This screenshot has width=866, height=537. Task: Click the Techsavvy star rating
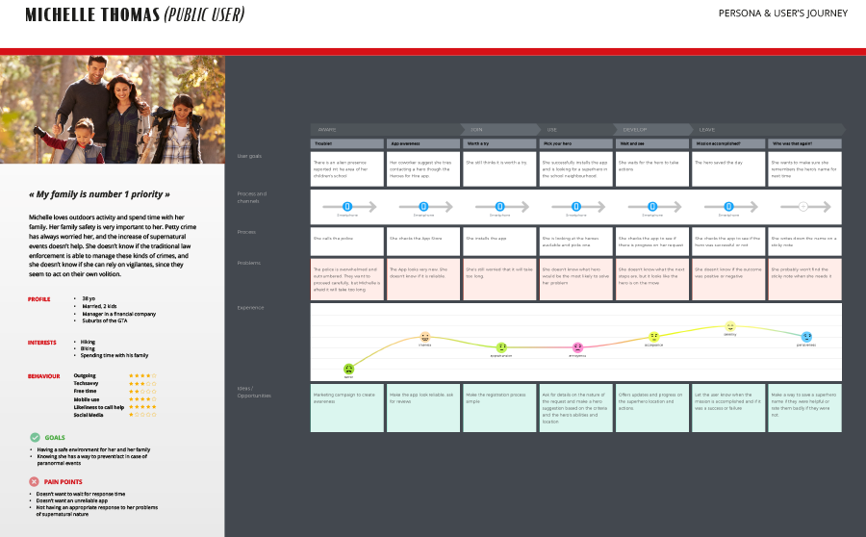click(x=142, y=383)
